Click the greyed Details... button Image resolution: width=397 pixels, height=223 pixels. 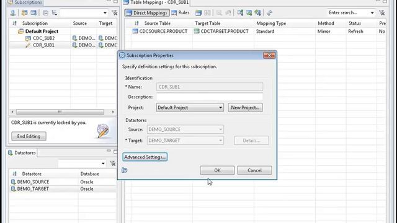tap(251, 141)
